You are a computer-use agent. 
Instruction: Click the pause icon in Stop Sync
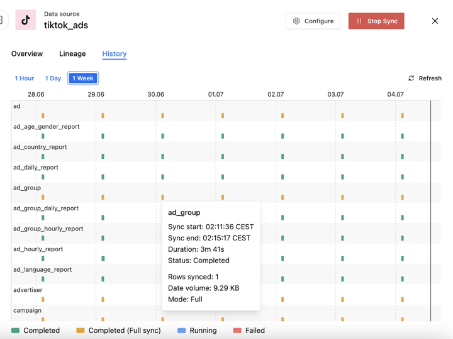point(359,21)
